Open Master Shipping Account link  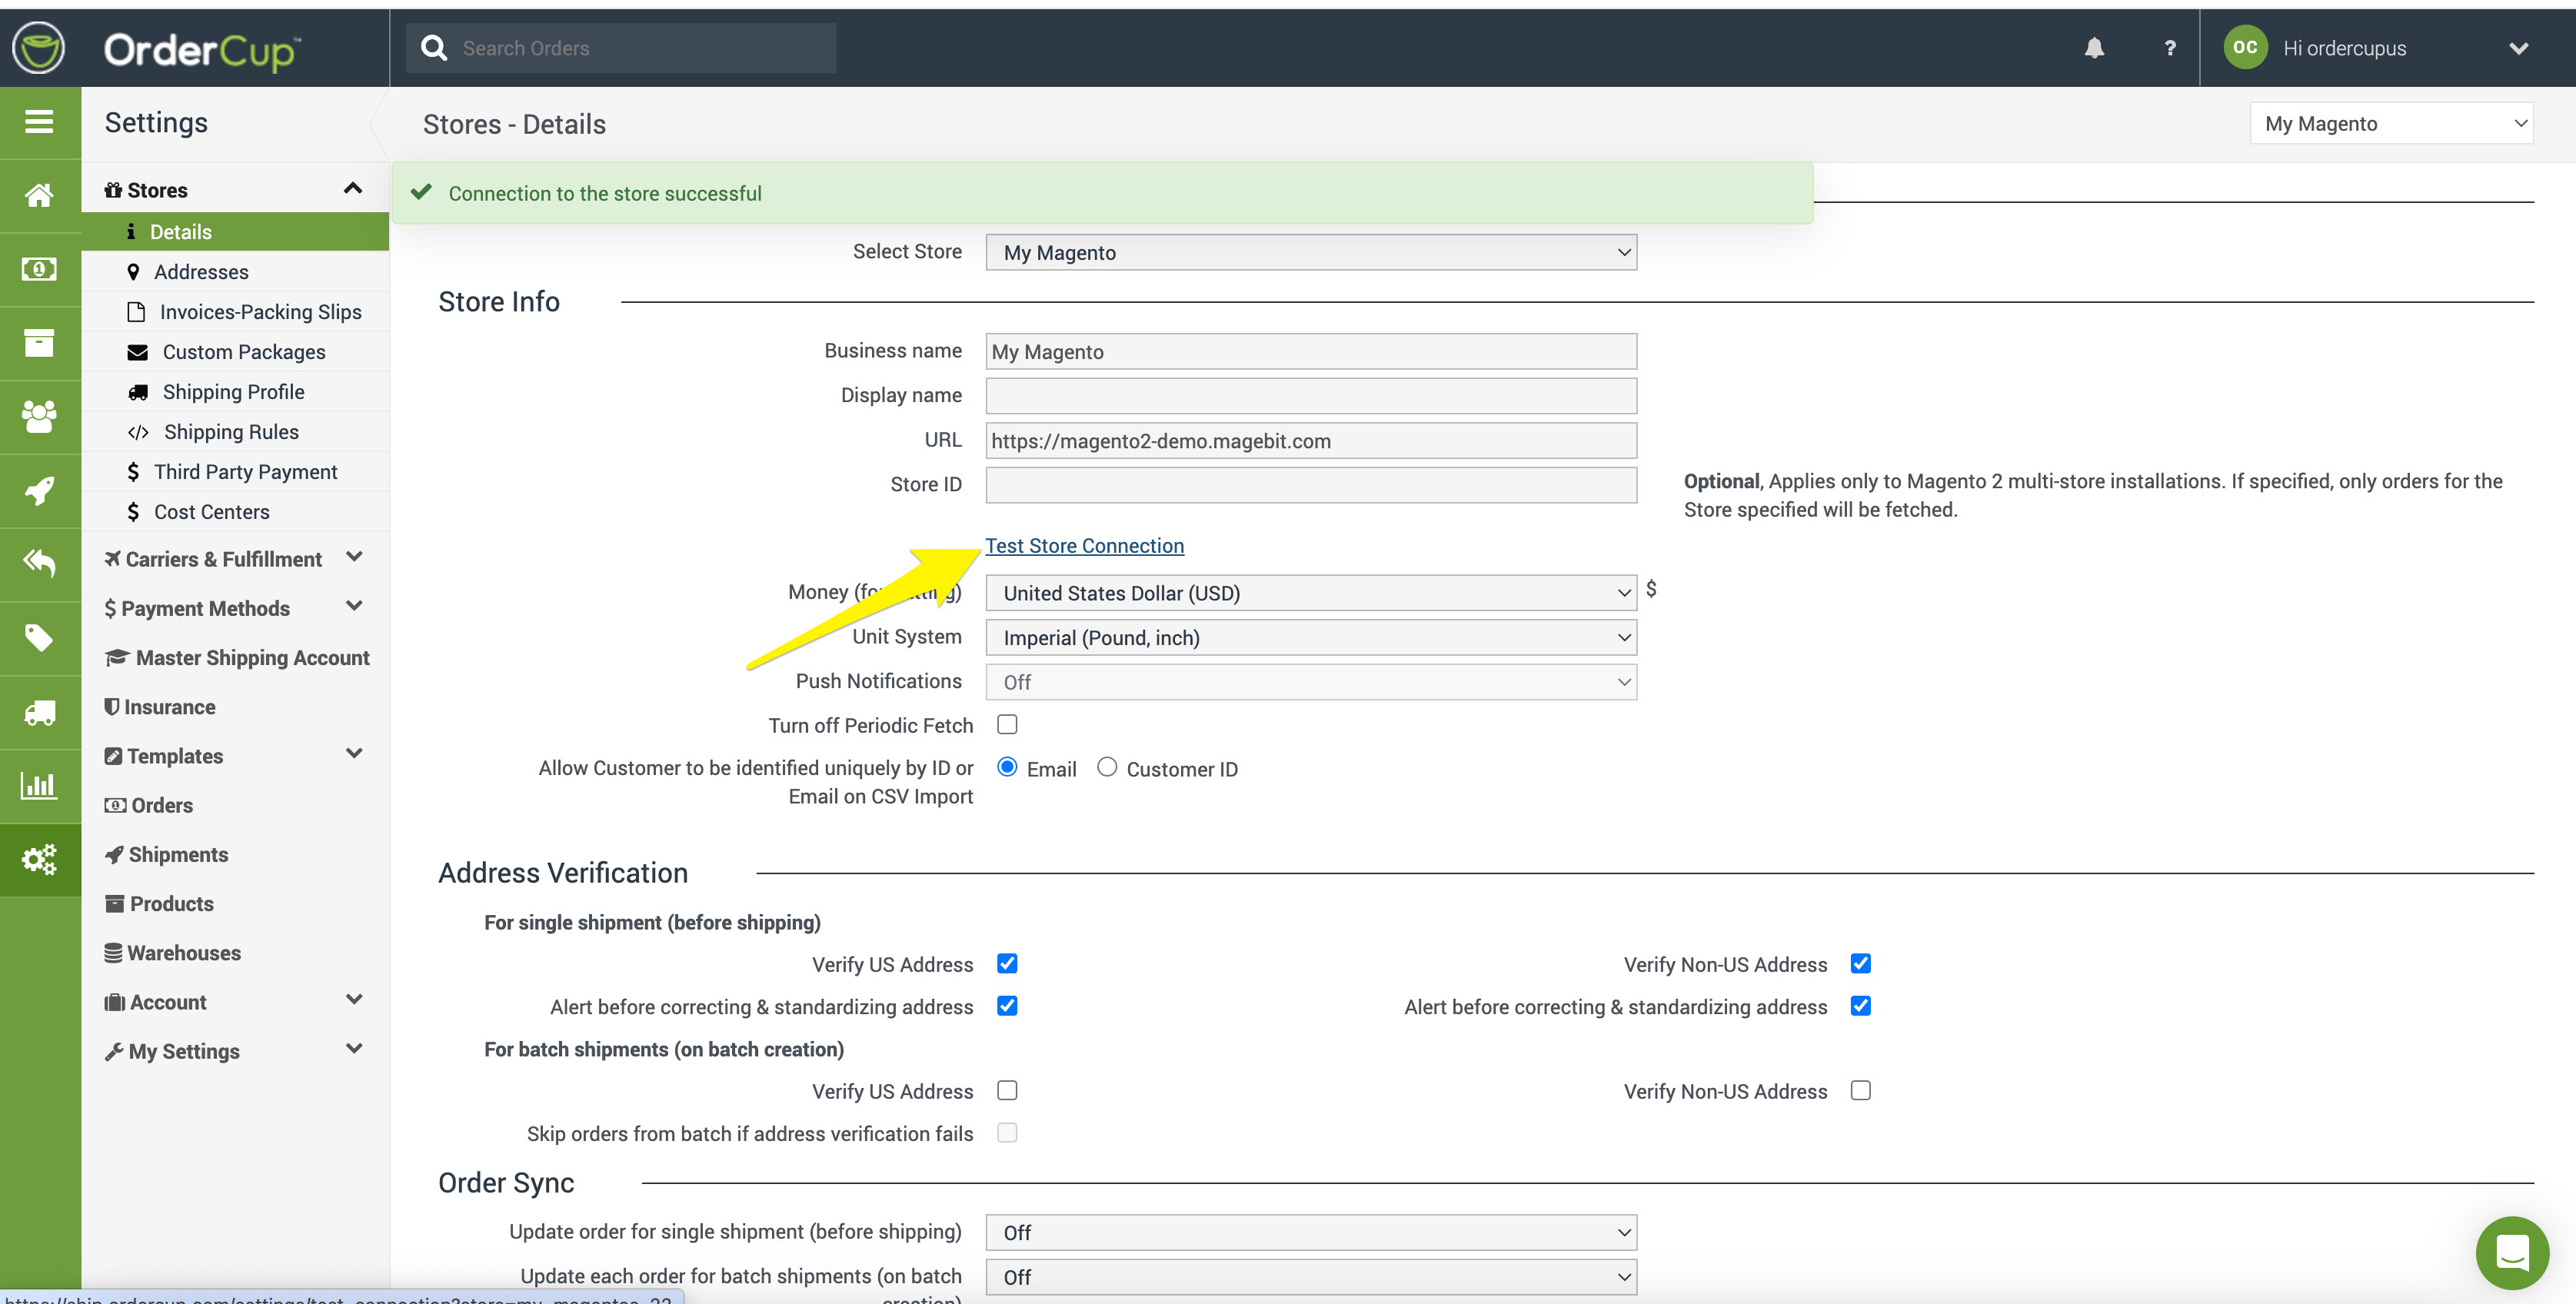252,658
